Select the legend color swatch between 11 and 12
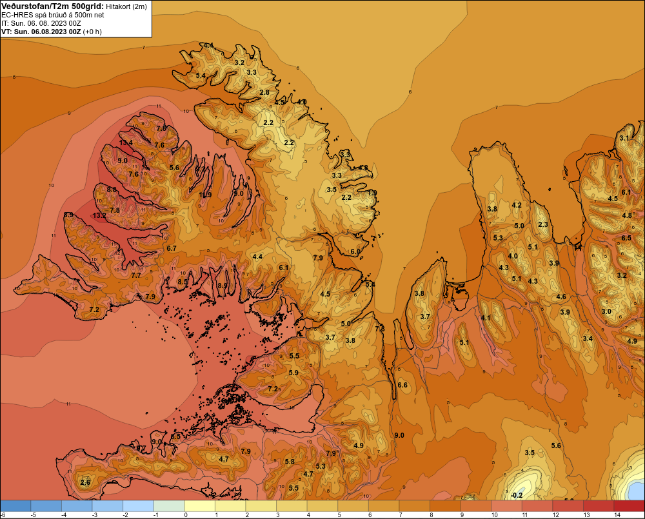This screenshot has height=519, width=645. point(538,506)
